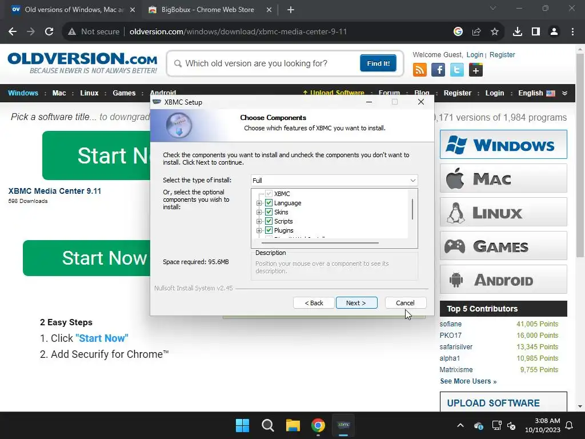Open Chrome tab search chevron

coord(493,8)
